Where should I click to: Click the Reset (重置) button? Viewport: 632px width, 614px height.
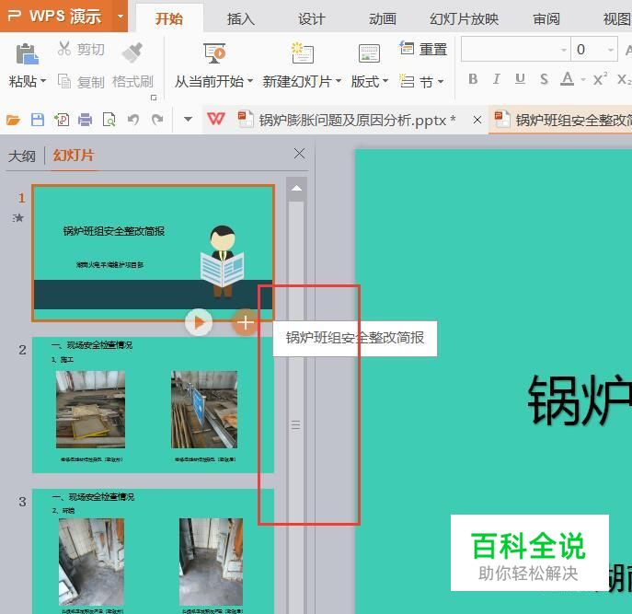click(423, 49)
